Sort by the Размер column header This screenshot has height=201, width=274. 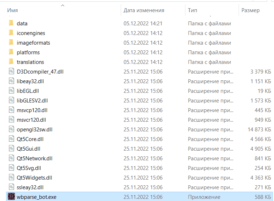(x=250, y=10)
